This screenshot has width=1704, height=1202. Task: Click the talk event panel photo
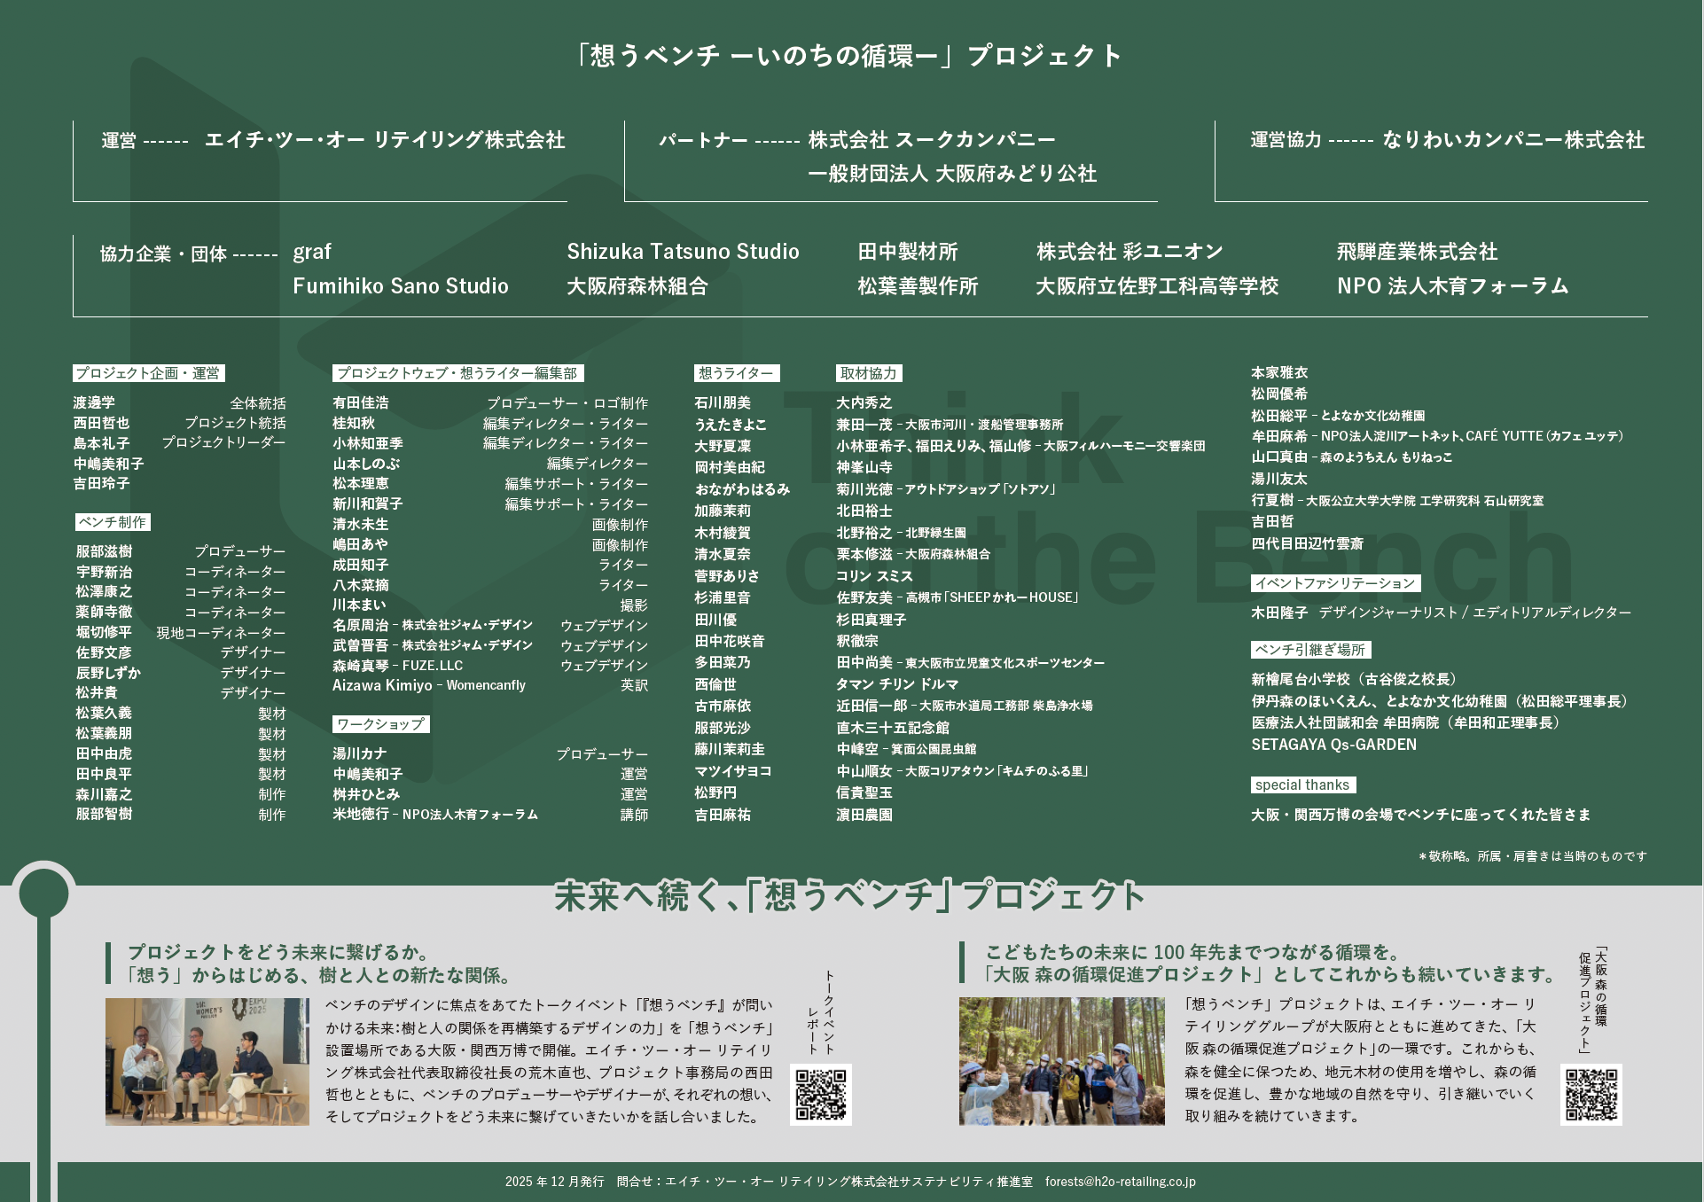(207, 1062)
